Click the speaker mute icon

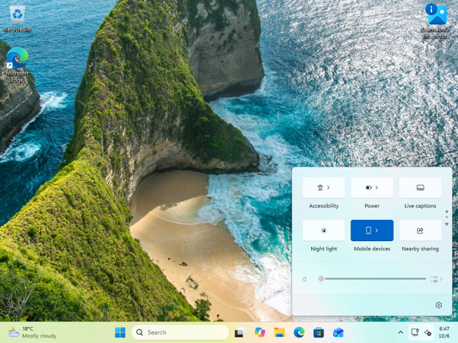[304, 279]
